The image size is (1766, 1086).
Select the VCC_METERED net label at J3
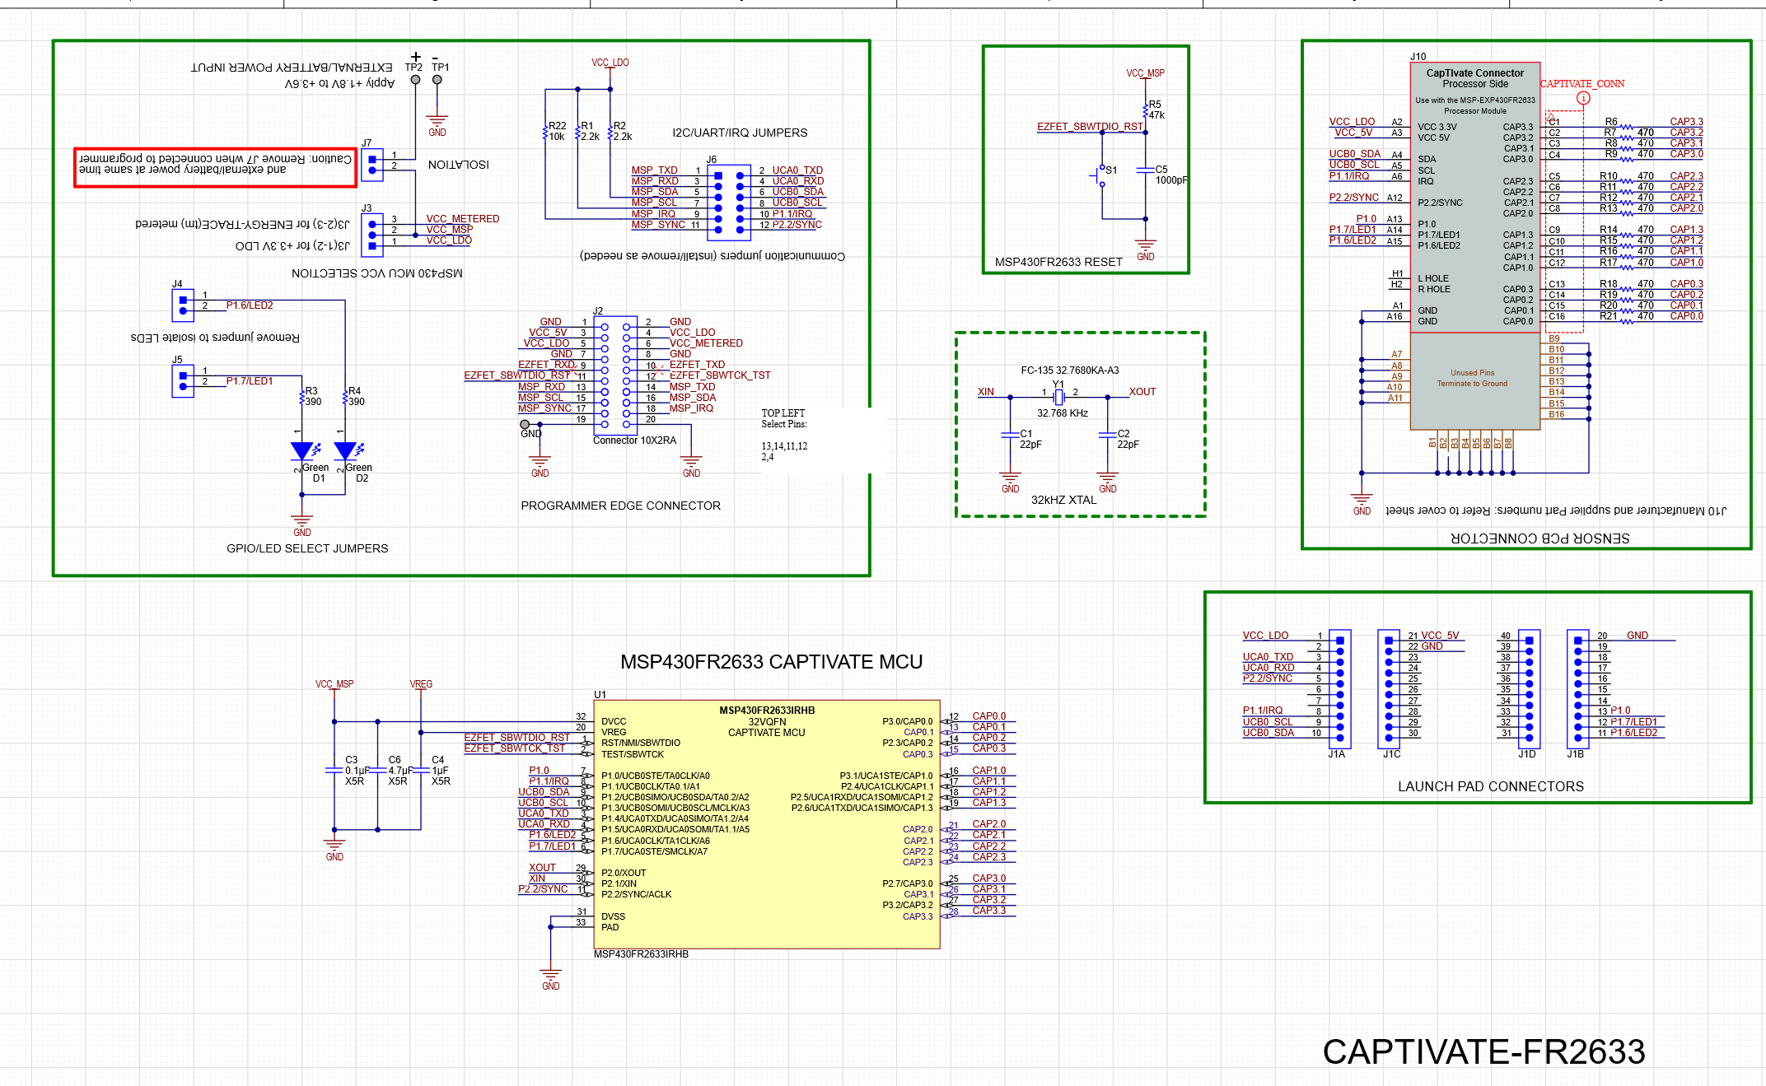[x=462, y=218]
